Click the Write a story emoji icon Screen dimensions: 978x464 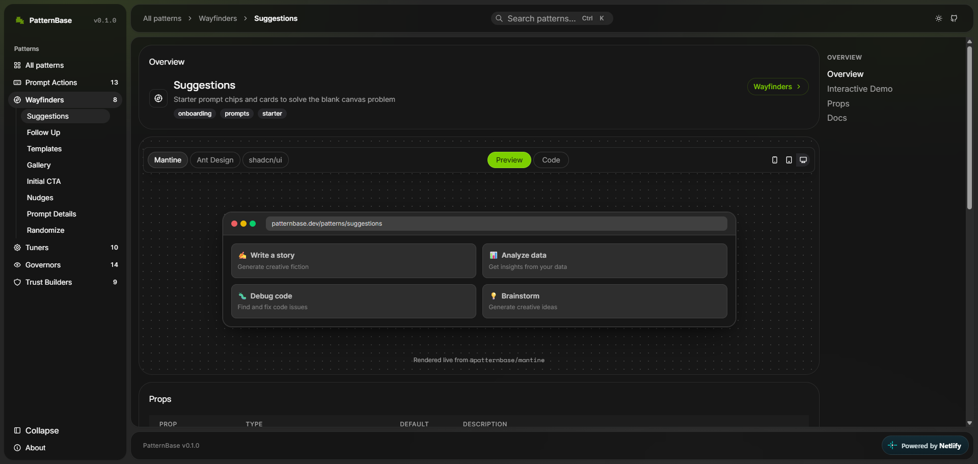click(242, 255)
